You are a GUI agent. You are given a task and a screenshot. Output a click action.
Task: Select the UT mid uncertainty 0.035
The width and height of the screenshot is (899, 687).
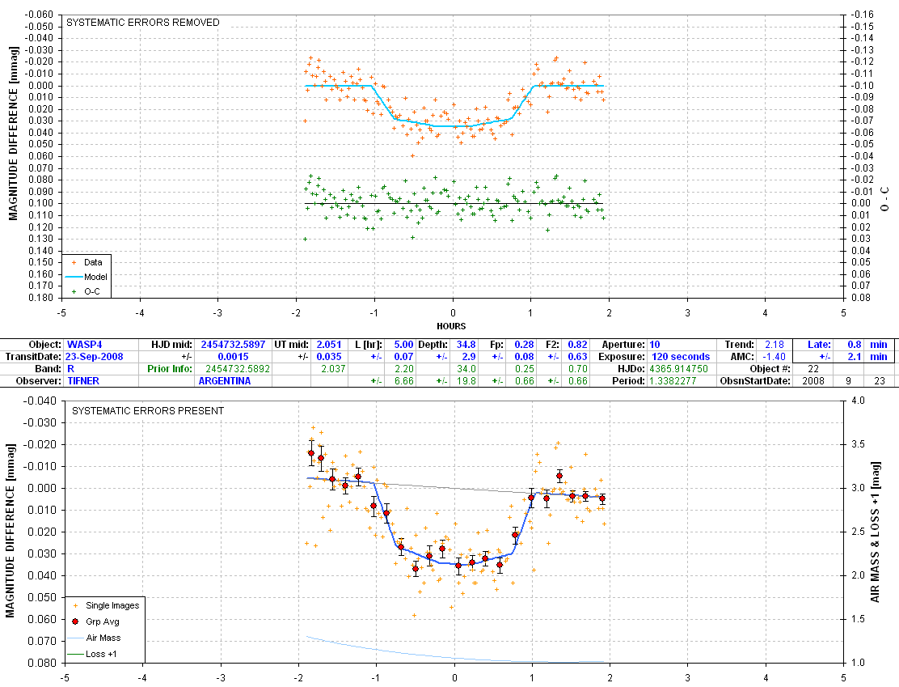click(329, 357)
